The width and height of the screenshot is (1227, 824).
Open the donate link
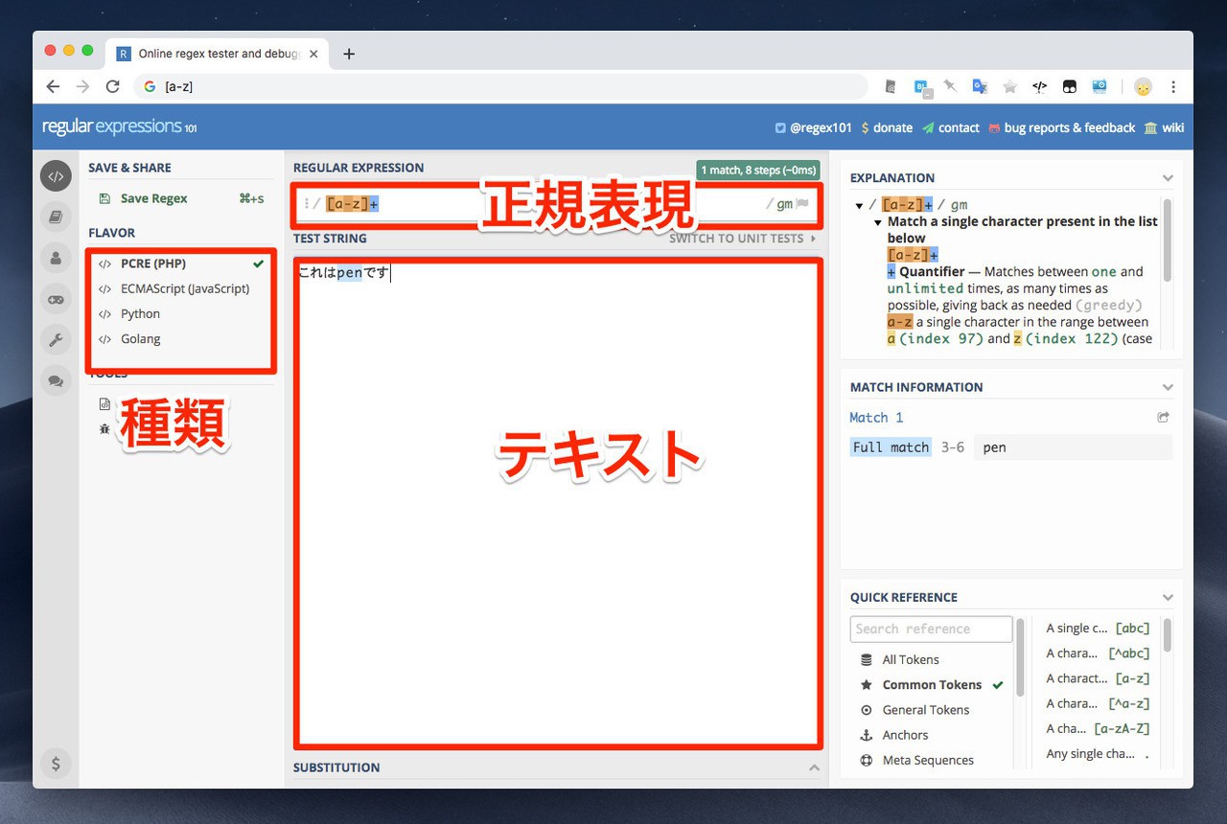coord(887,127)
